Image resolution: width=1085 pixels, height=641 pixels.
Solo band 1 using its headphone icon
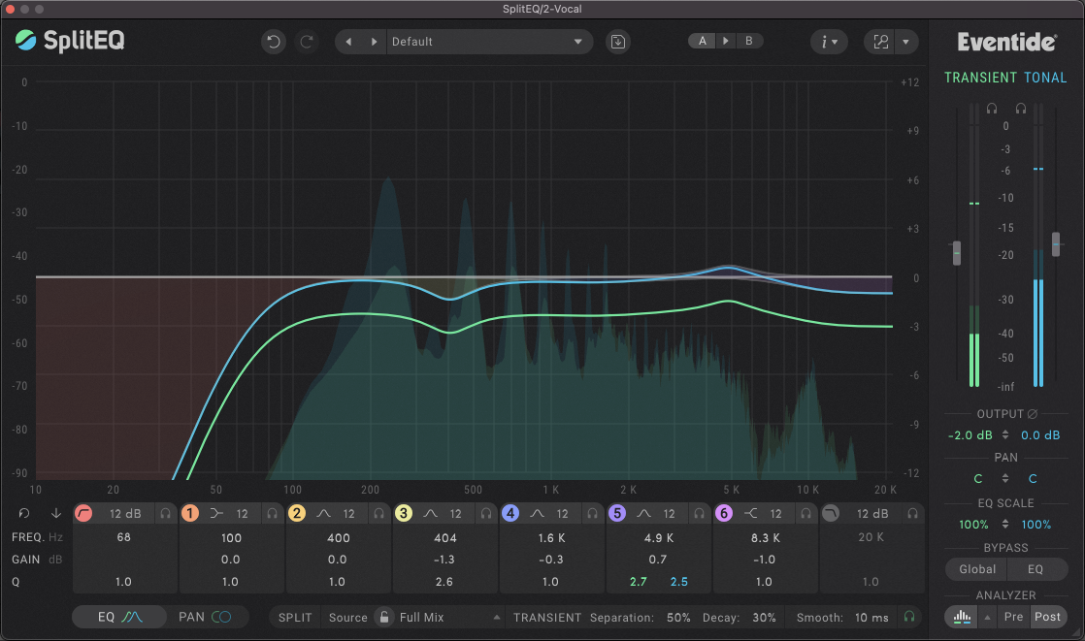tap(272, 513)
